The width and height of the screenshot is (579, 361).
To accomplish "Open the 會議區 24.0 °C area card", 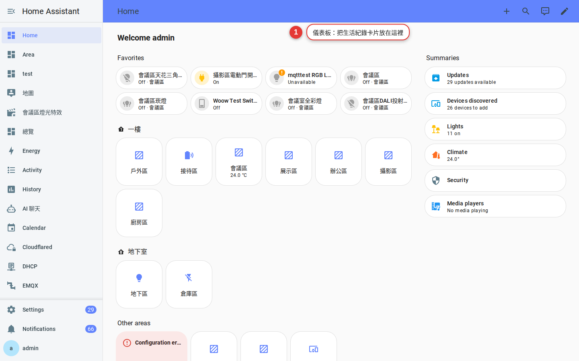I will [x=239, y=162].
